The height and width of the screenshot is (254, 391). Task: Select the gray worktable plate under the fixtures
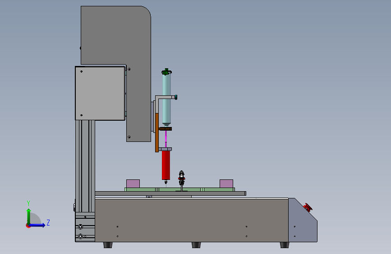pos(170,193)
